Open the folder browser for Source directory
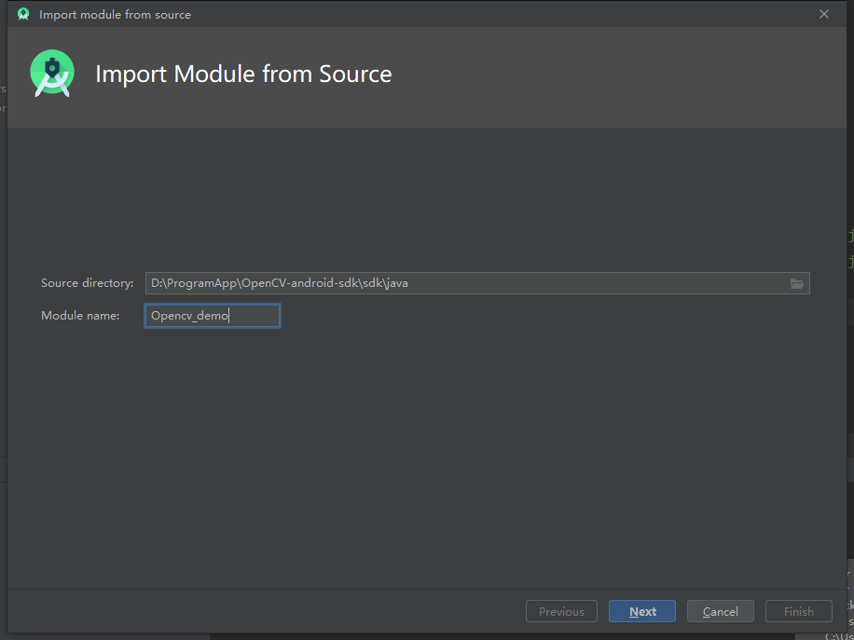The image size is (854, 640). pyautogui.click(x=797, y=283)
